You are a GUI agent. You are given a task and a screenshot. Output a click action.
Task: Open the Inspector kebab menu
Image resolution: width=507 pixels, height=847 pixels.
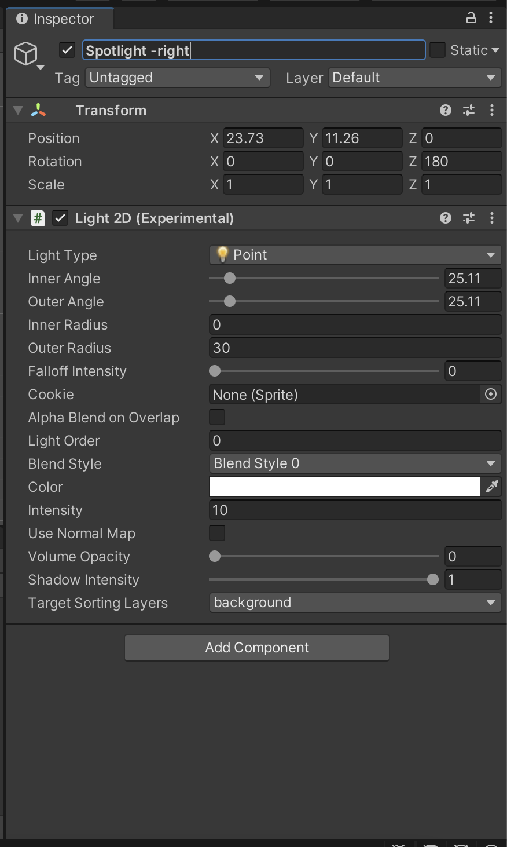click(491, 18)
